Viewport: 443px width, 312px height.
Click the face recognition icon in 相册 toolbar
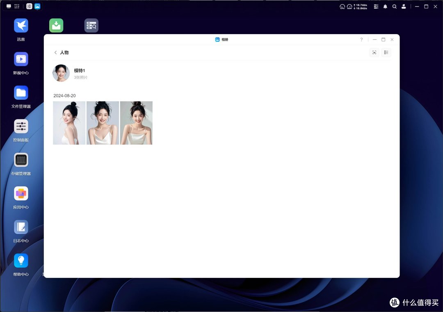pyautogui.click(x=374, y=52)
